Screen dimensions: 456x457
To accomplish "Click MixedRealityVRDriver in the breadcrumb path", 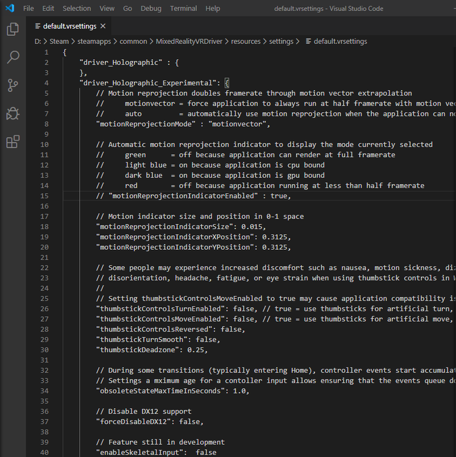I will [x=190, y=41].
